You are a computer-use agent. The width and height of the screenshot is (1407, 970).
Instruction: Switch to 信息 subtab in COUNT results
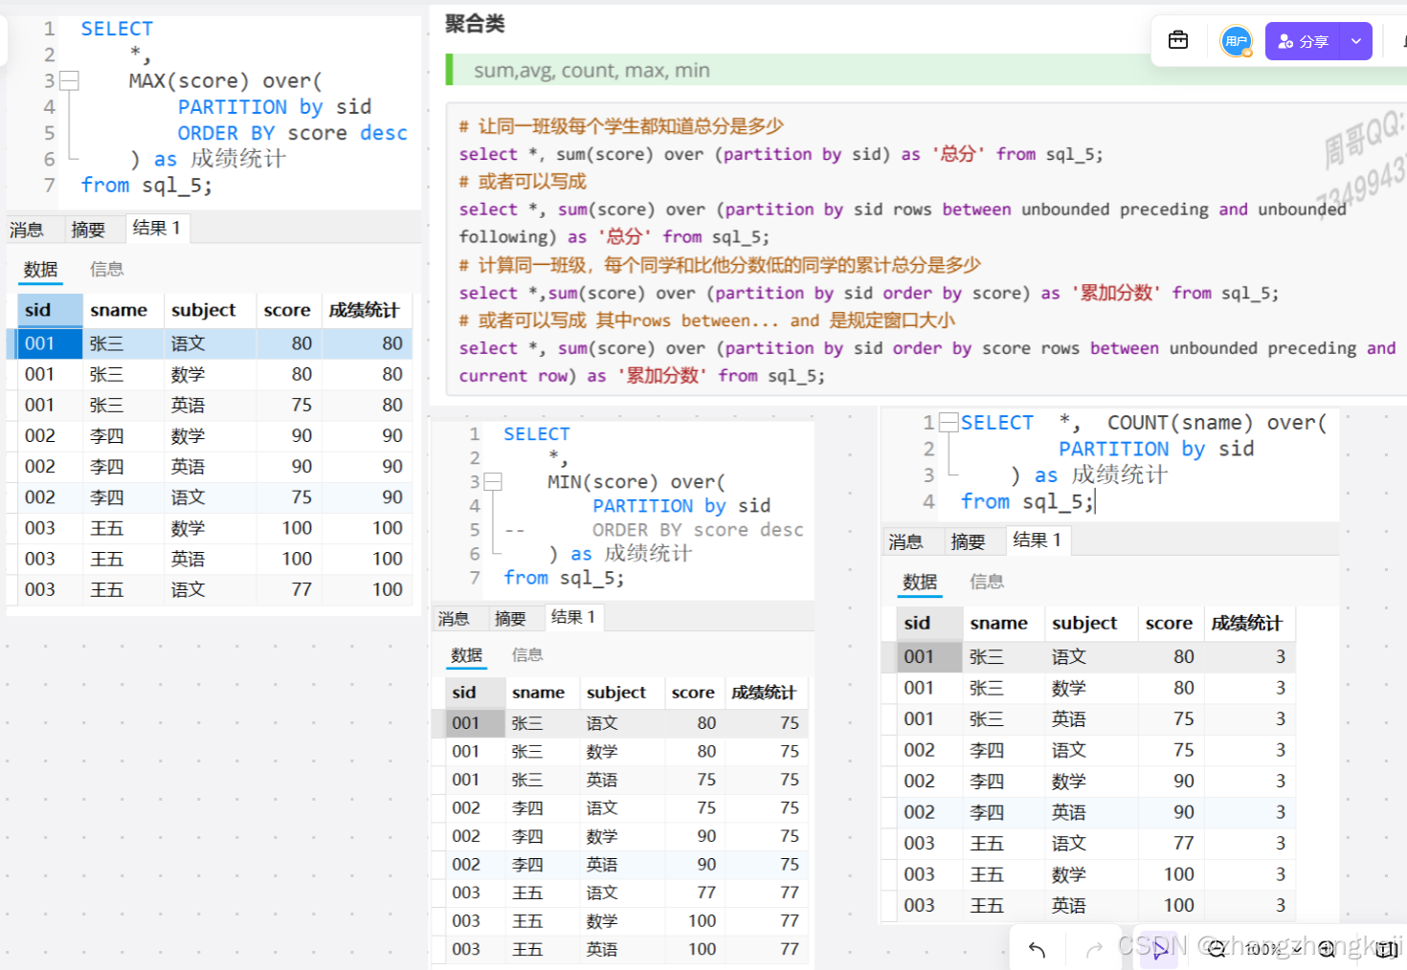[987, 582]
